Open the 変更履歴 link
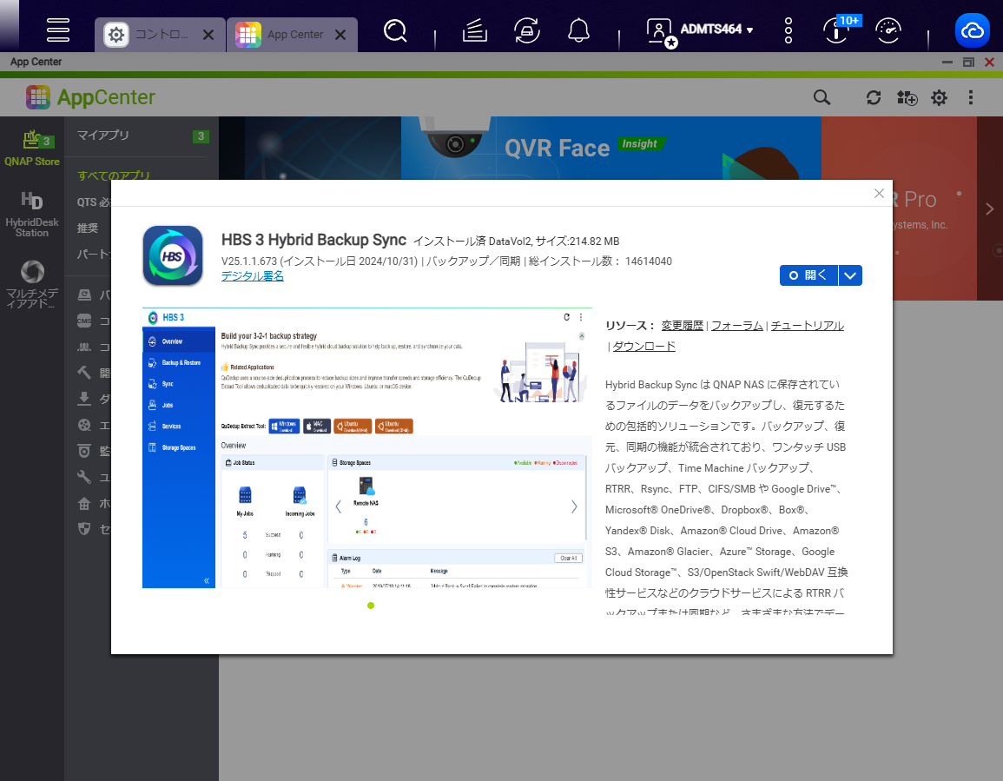Viewport: 1003px width, 781px height. [682, 325]
